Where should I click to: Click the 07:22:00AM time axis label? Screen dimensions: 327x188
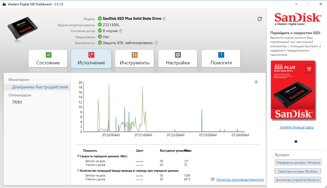click(x=176, y=135)
